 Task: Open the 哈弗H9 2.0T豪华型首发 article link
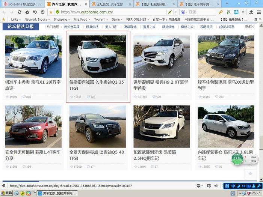pyautogui.click(x=161, y=85)
